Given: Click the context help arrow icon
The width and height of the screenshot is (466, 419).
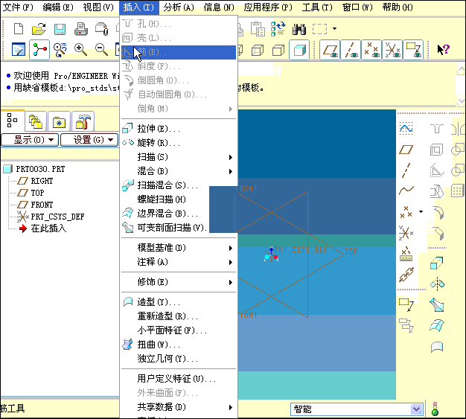Looking at the screenshot, I should point(443,50).
